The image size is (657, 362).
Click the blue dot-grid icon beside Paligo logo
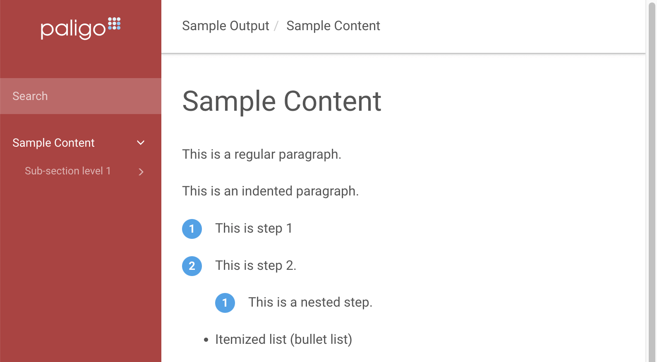[x=114, y=24]
